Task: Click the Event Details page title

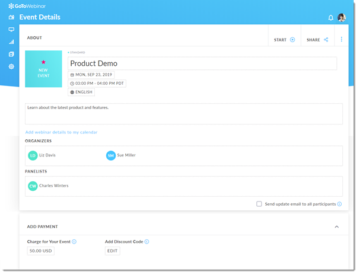Action: 40,17
